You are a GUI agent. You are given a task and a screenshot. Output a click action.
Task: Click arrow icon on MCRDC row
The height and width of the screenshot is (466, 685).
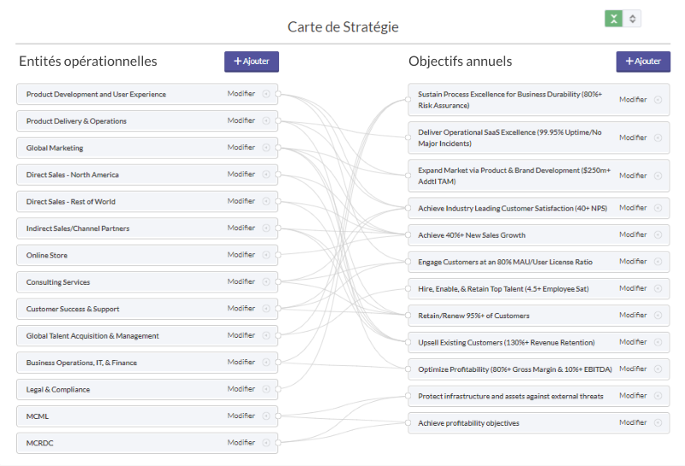[x=266, y=443]
